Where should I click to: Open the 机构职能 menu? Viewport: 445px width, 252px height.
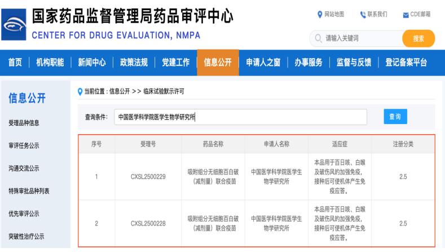point(50,63)
